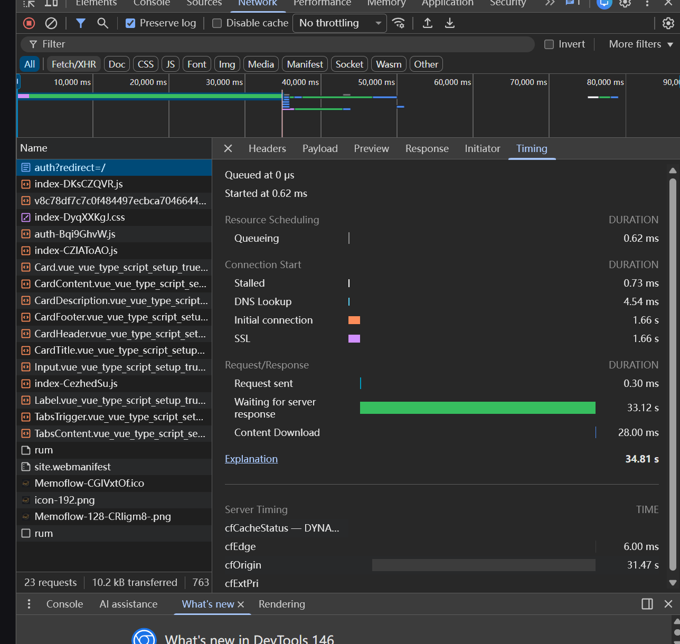Stop recording network log
This screenshot has height=644, width=680.
click(x=29, y=23)
